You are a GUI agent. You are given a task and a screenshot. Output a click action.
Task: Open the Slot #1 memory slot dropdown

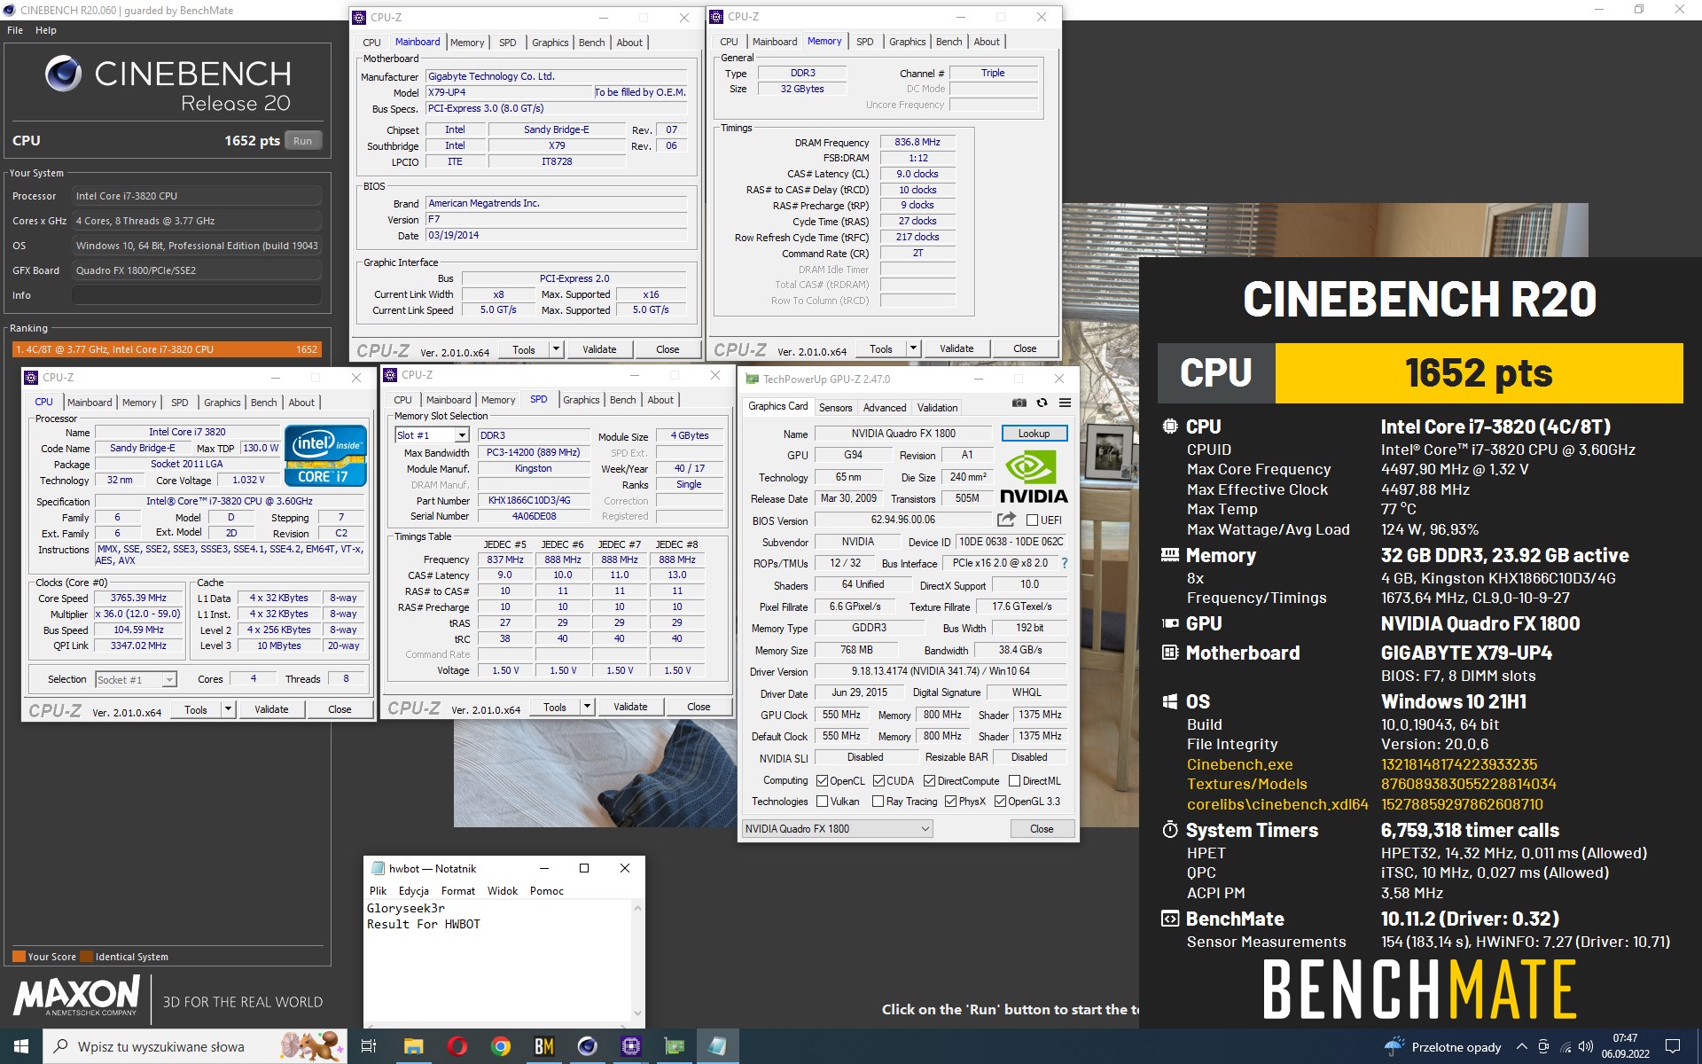pos(461,435)
